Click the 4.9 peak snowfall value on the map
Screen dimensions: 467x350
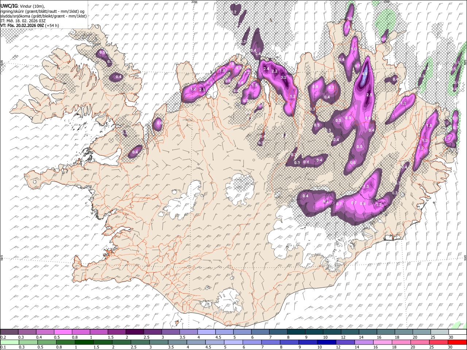[x=364, y=73]
